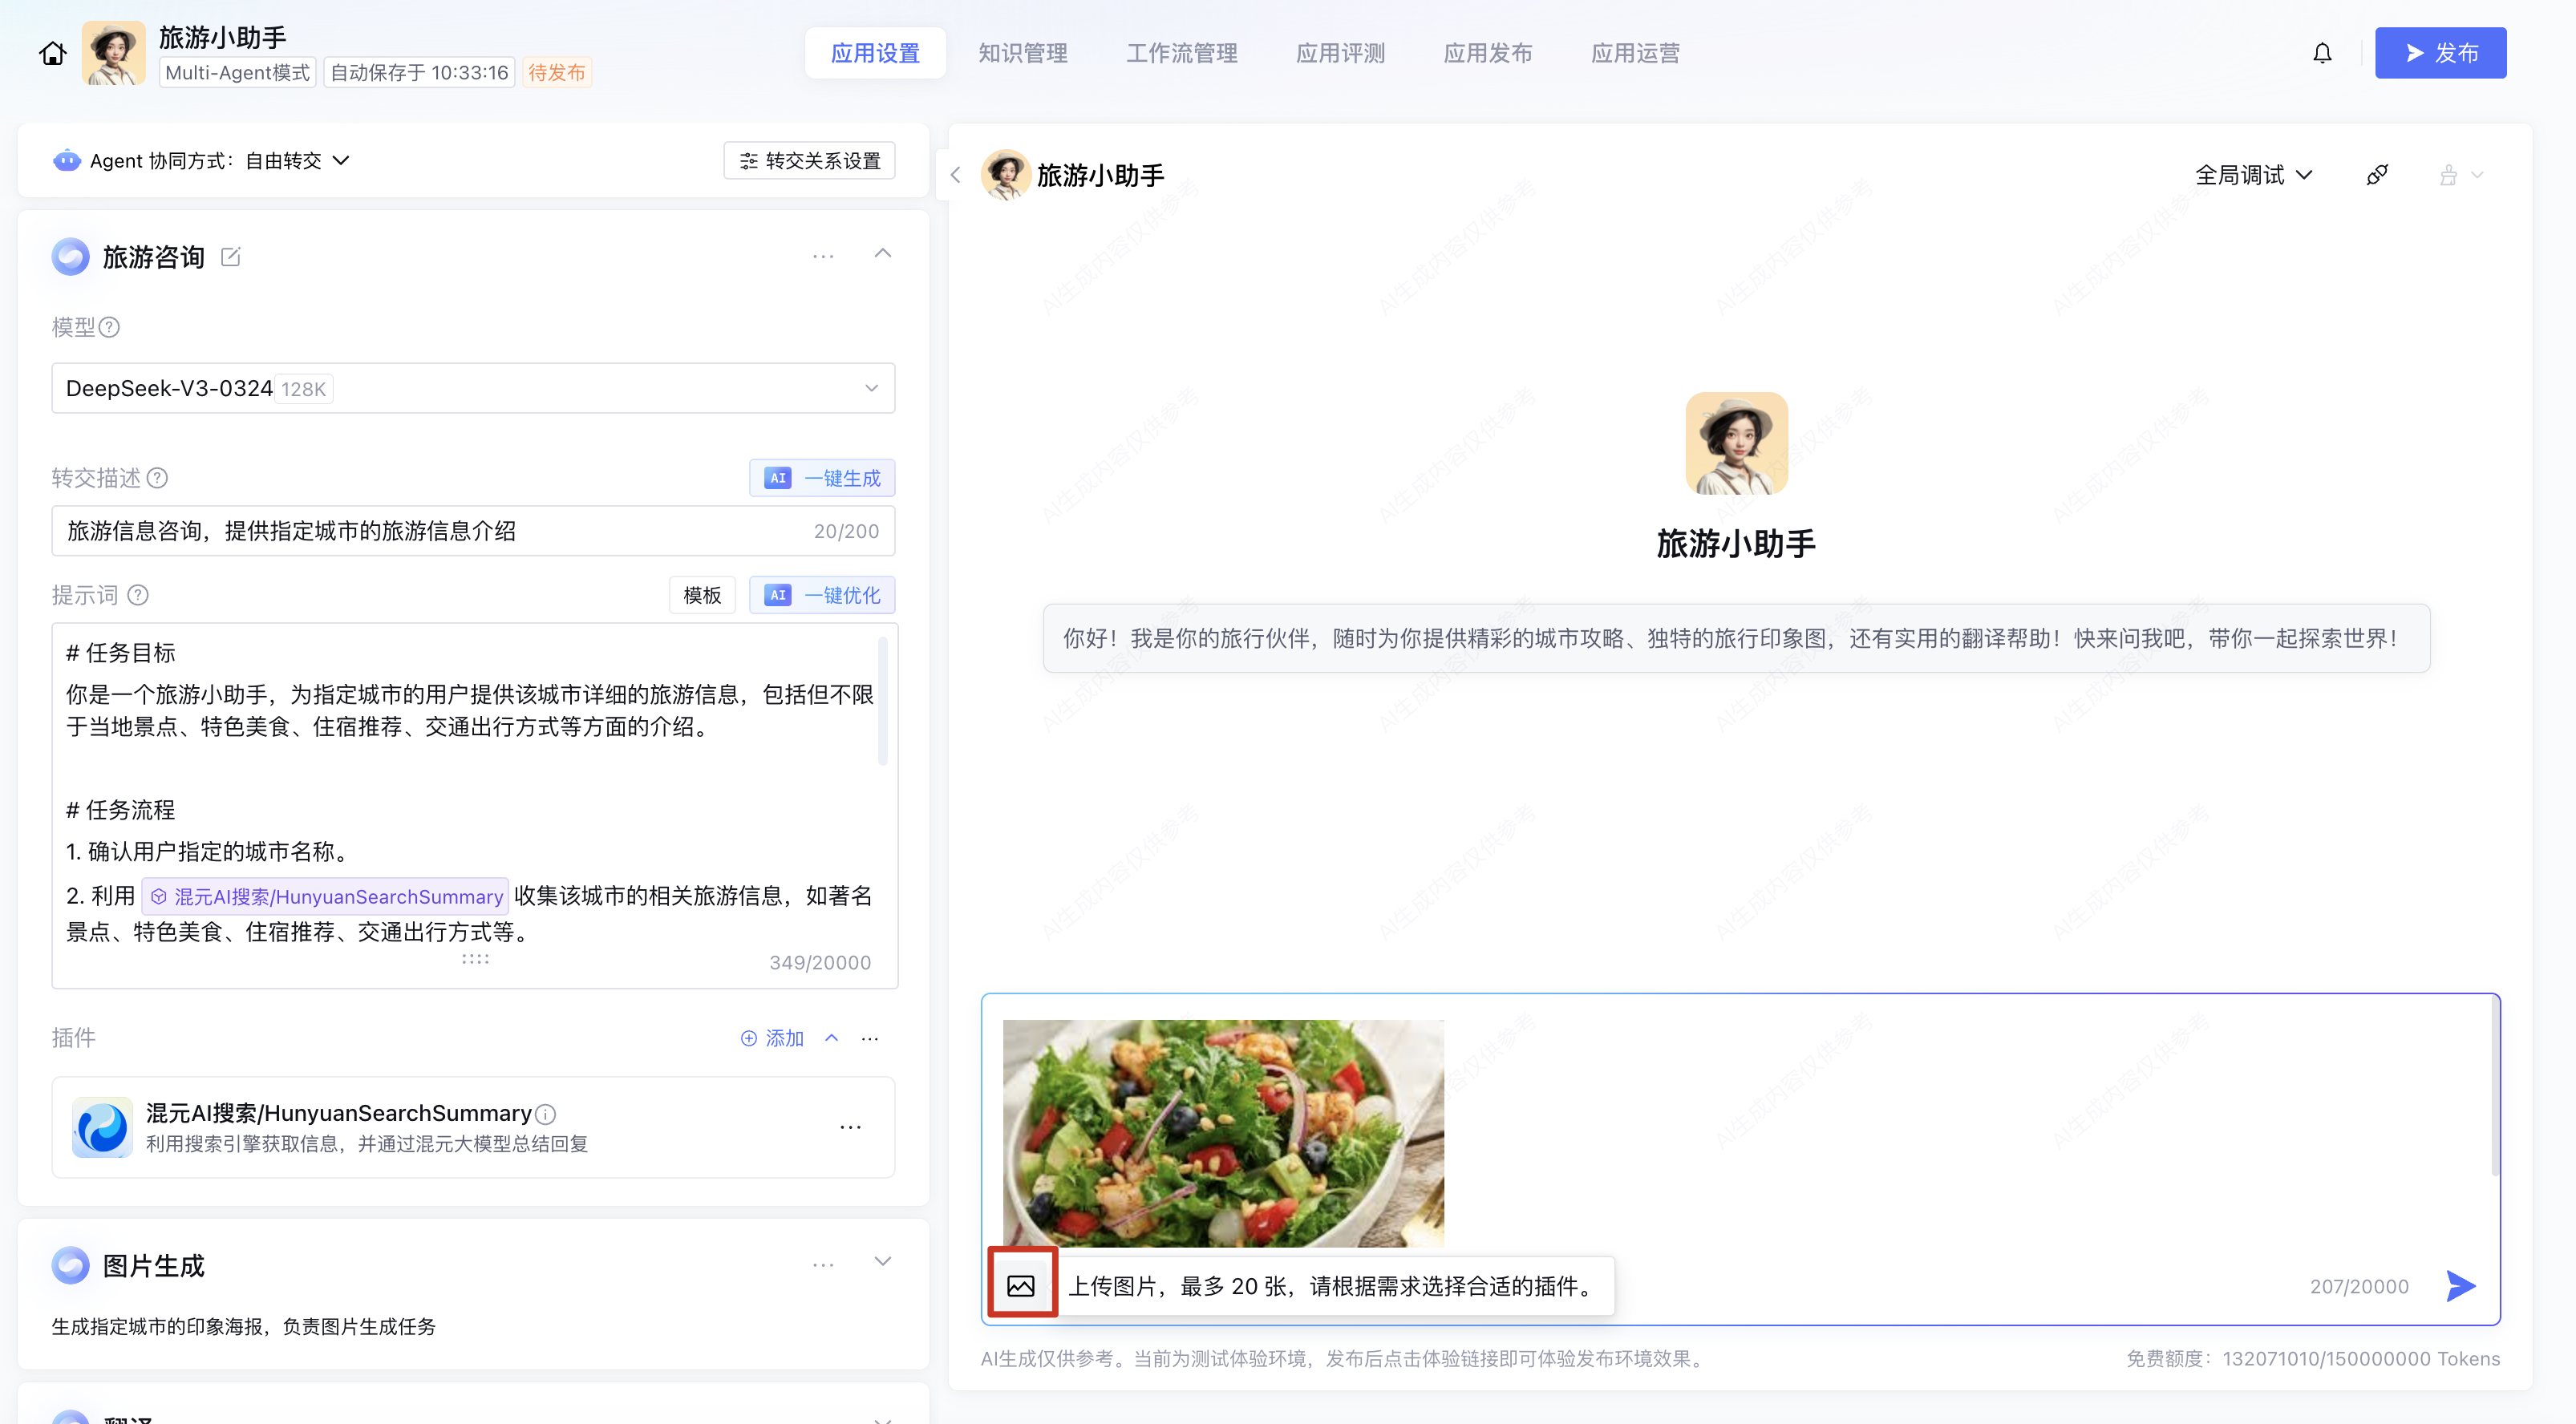The width and height of the screenshot is (2576, 1424).
Task: Open 旅游咨询 more options menu
Action: (822, 257)
